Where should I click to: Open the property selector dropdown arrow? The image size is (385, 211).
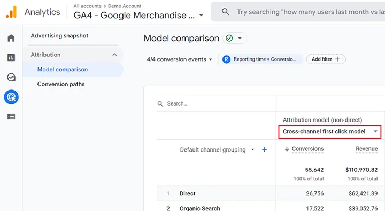201,15
